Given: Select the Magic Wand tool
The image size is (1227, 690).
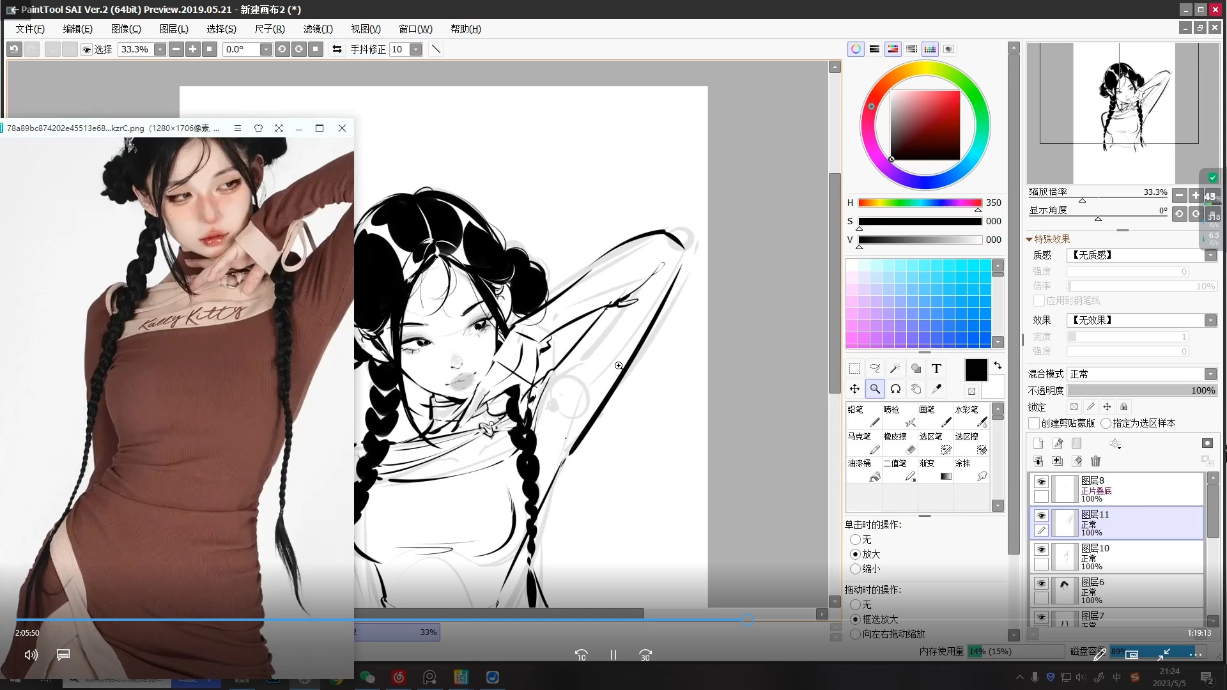Looking at the screenshot, I should coord(895,369).
